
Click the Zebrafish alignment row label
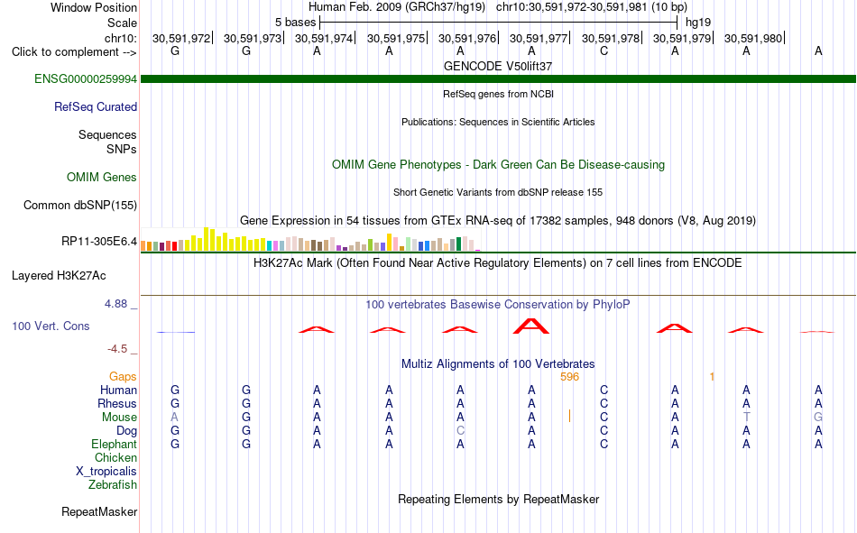113,485
